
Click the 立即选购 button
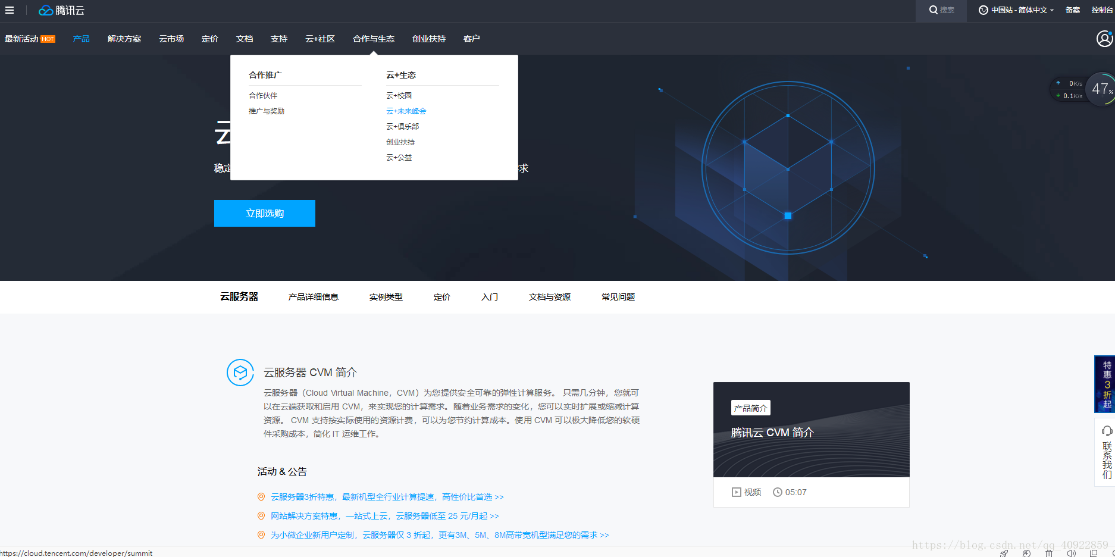pos(265,213)
